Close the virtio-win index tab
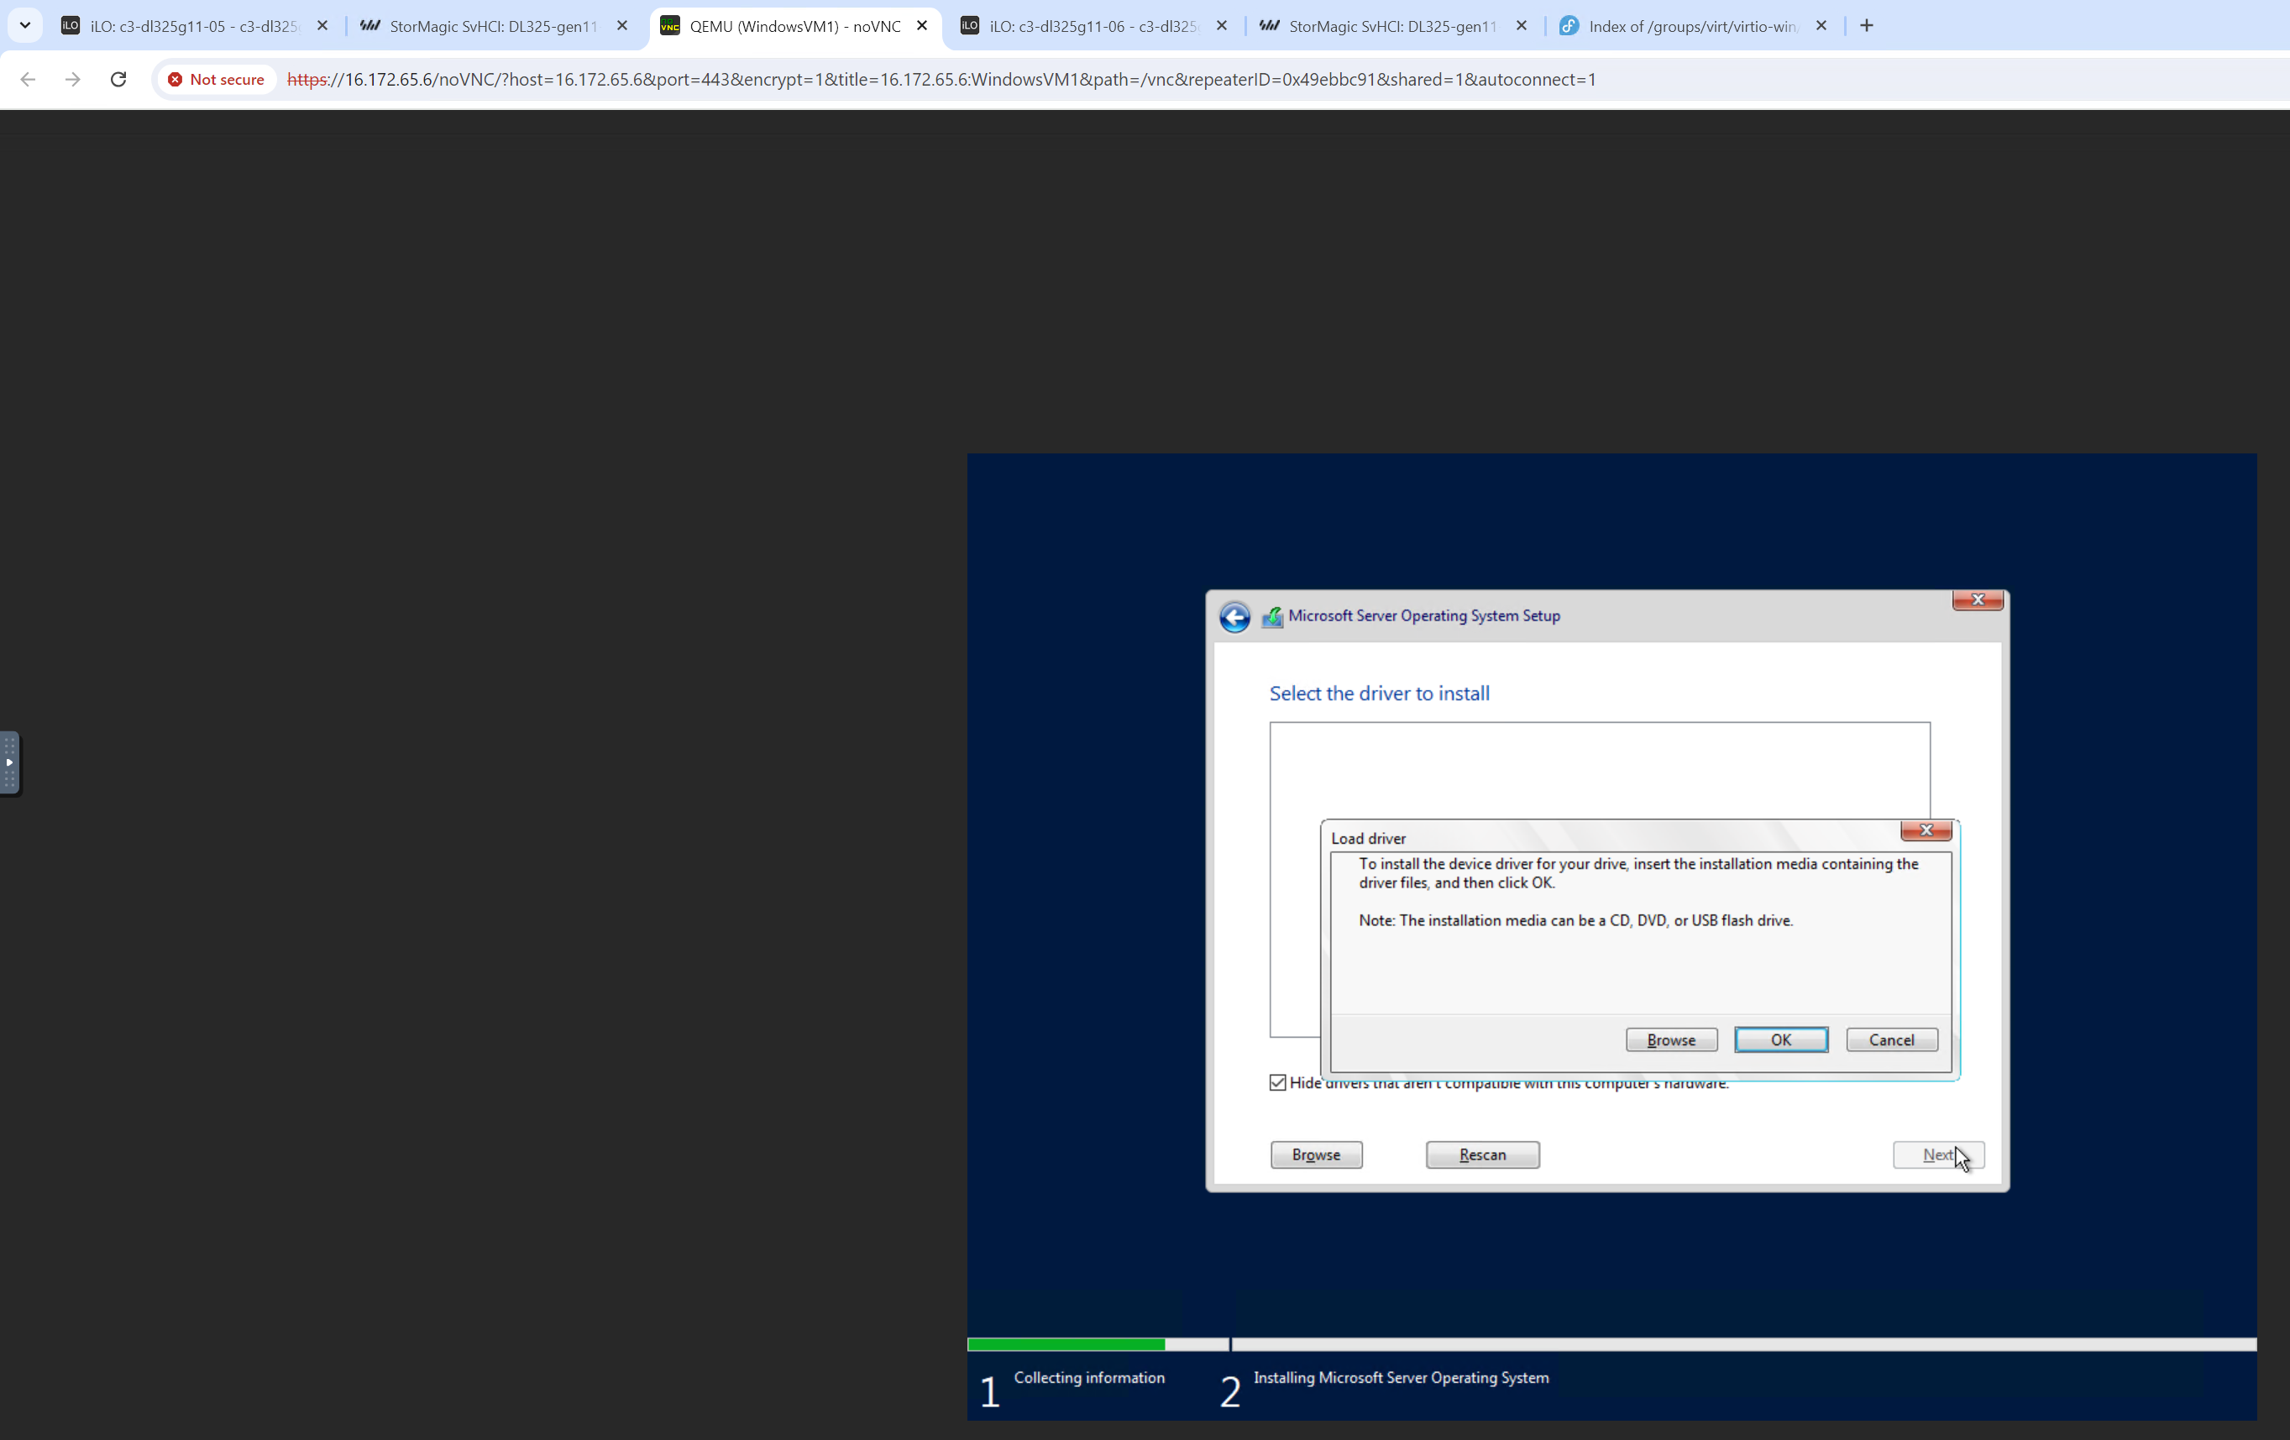This screenshot has width=2290, height=1440. click(x=1821, y=26)
